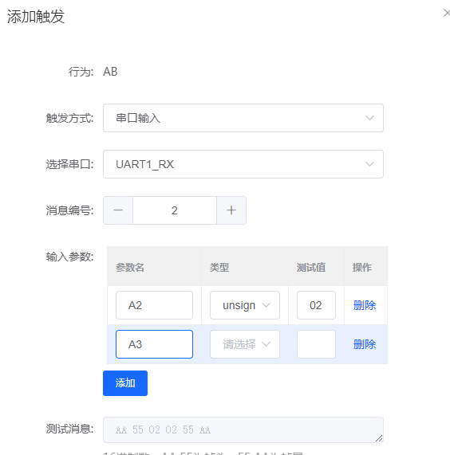Click the empty test value field in A3 row
This screenshot has height=455, width=450.
pos(316,344)
